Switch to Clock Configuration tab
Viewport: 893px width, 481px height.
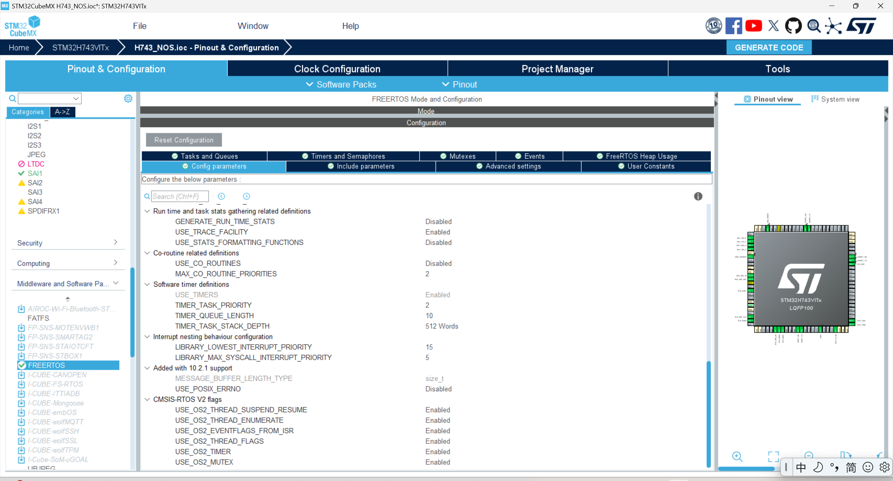337,69
